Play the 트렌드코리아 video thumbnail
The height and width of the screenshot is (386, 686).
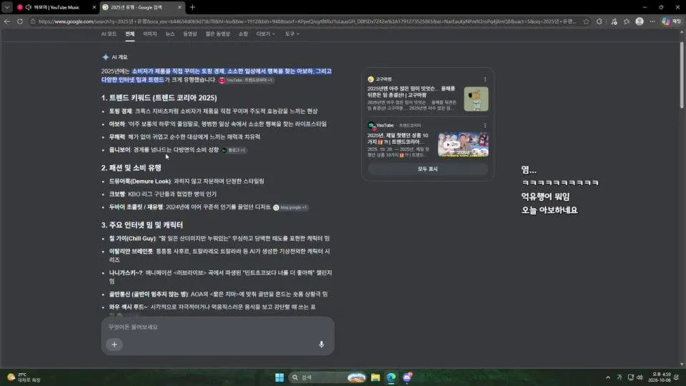point(463,144)
